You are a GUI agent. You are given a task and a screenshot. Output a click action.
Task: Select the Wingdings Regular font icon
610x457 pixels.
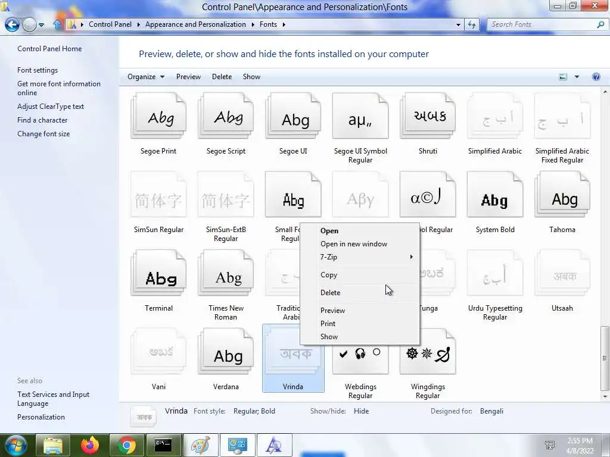428,351
